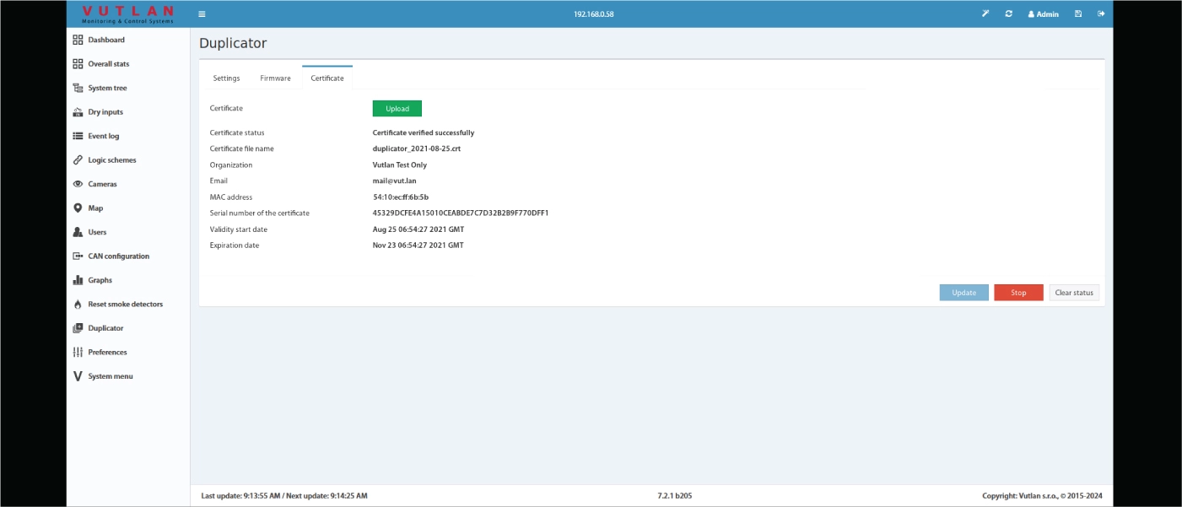This screenshot has width=1182, height=507.
Task: Click the Logic schemes link icon
Action: click(78, 160)
